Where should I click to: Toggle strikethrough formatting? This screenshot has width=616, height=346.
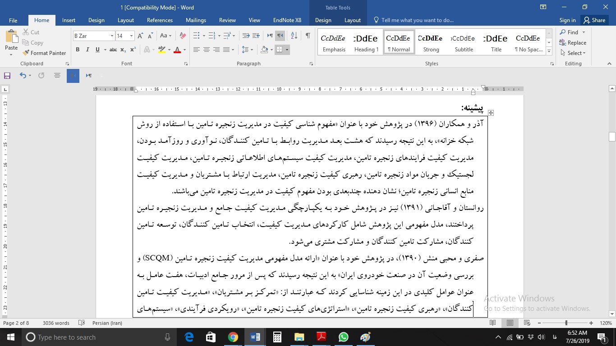tap(113, 50)
